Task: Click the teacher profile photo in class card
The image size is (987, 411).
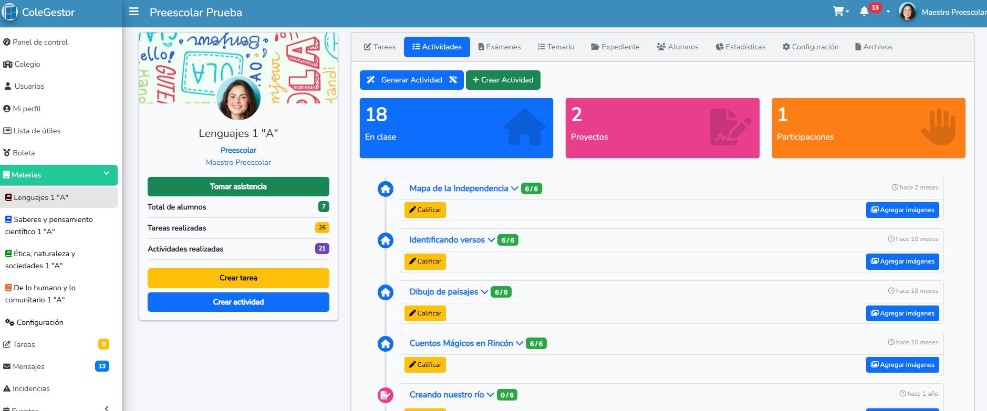Action: pyautogui.click(x=238, y=98)
